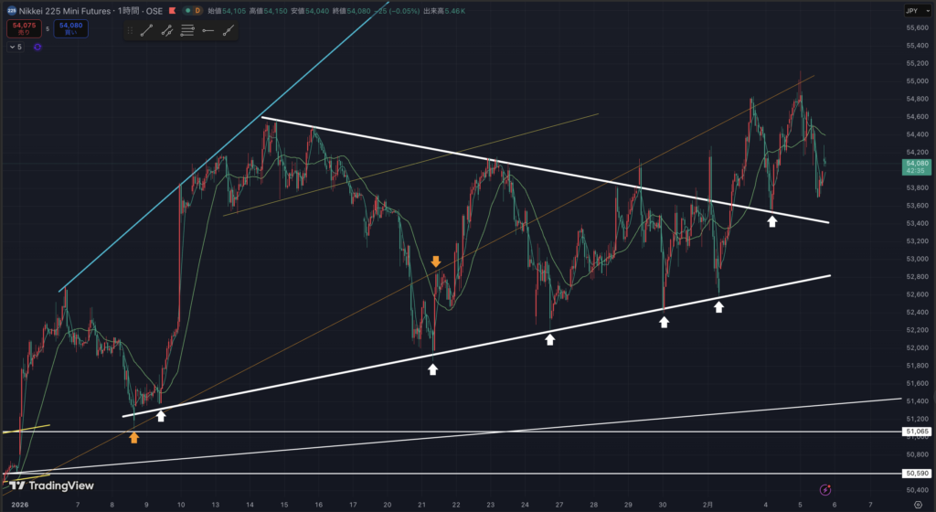Image resolution: width=936 pixels, height=512 pixels.
Task: Click the blue 54,080 buy button
Action: coord(70,28)
